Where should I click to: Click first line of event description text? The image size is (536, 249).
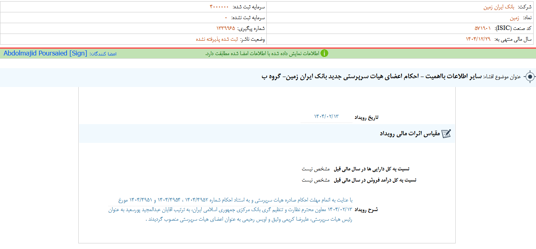[236, 200]
